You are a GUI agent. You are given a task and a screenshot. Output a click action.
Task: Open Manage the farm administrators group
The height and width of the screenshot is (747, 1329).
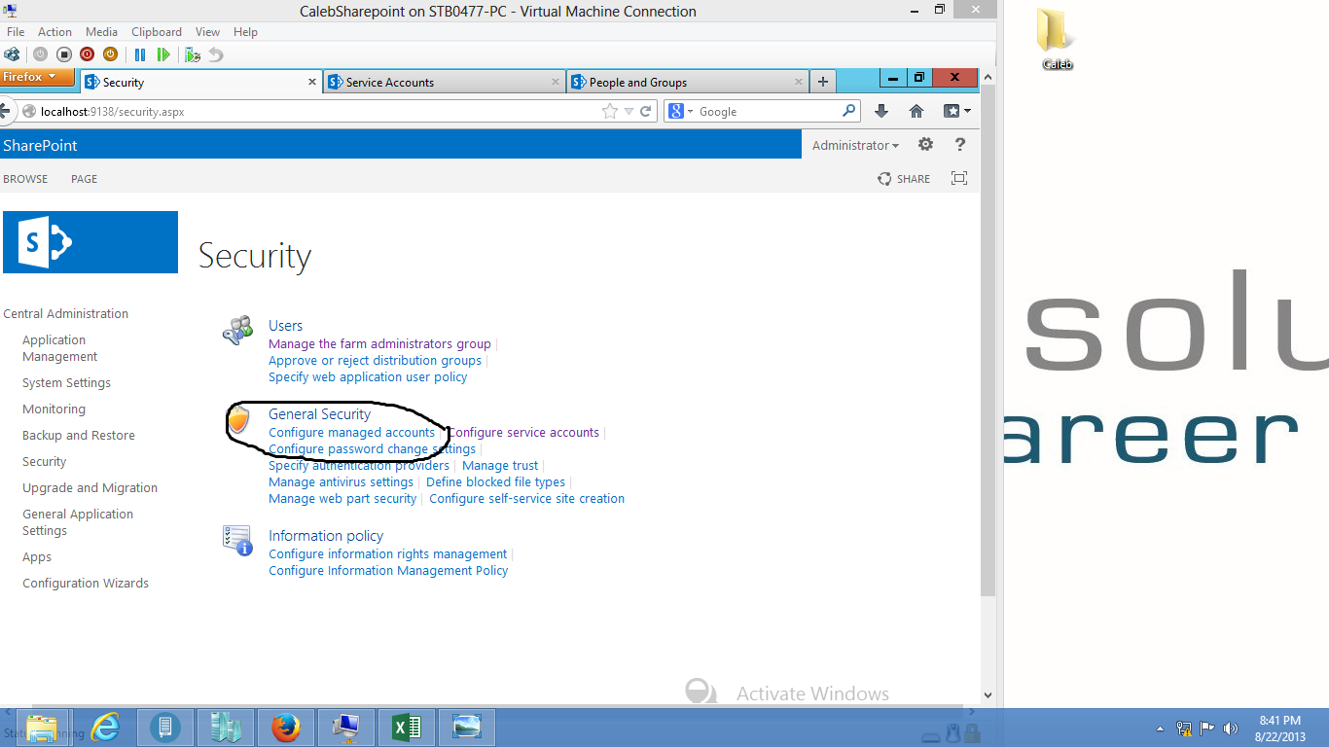pyautogui.click(x=379, y=344)
